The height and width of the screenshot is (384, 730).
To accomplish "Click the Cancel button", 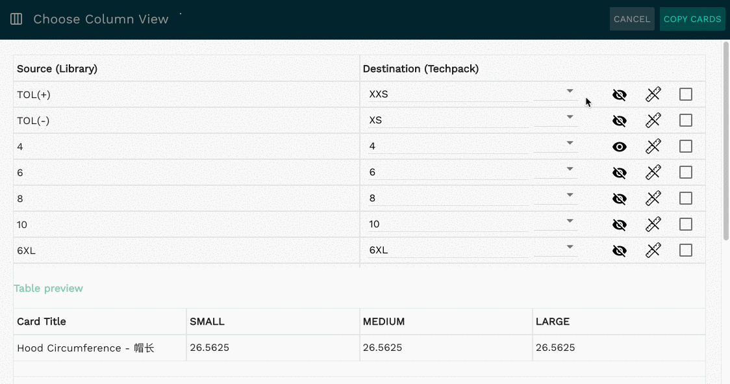I will [632, 19].
